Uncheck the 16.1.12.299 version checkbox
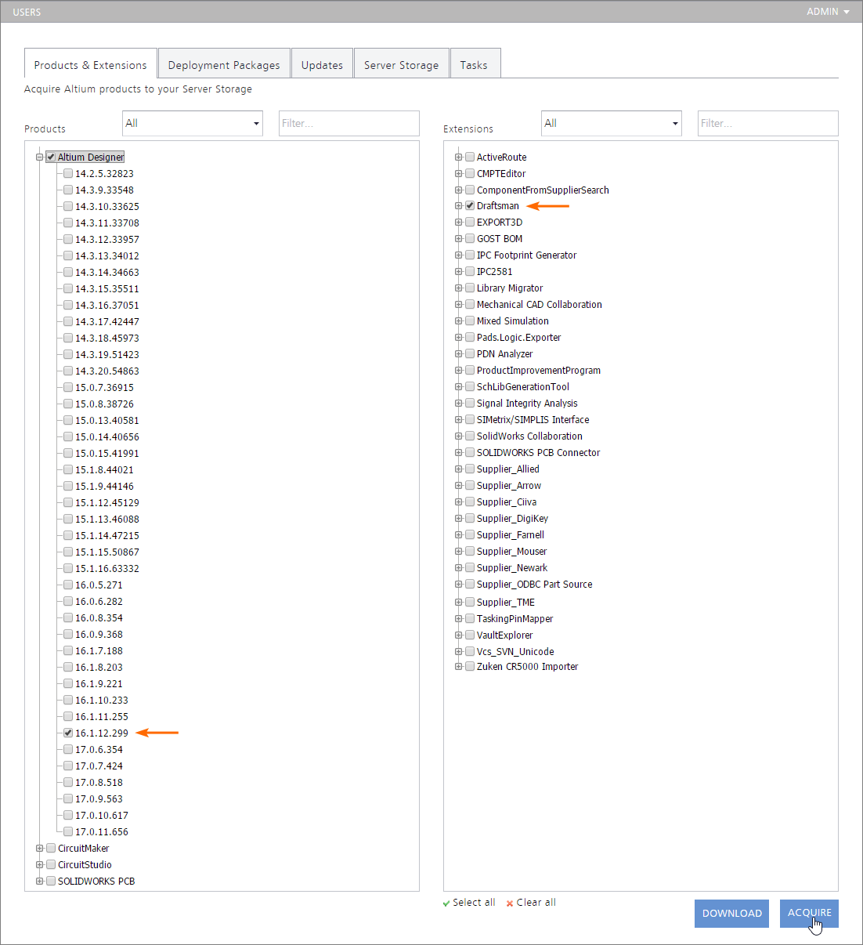The image size is (863, 945). click(x=68, y=733)
